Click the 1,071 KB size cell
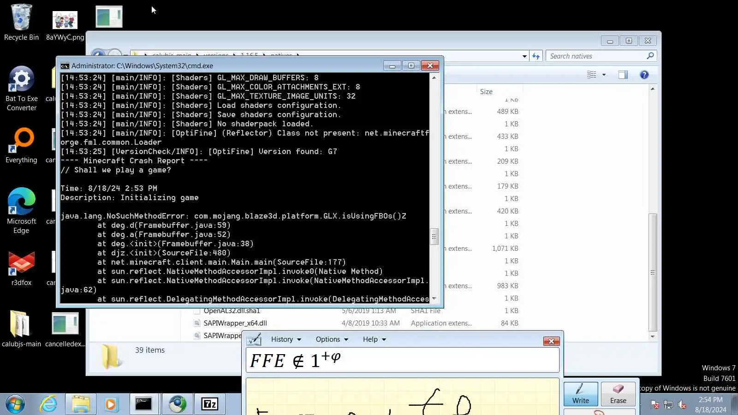Screen dimensions: 738x415 click(x=505, y=249)
